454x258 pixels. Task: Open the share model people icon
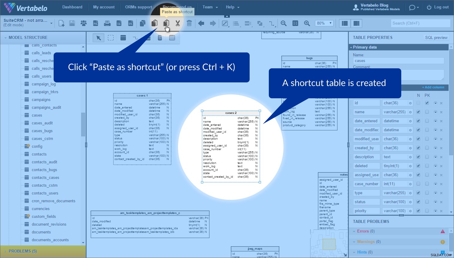pos(84,23)
